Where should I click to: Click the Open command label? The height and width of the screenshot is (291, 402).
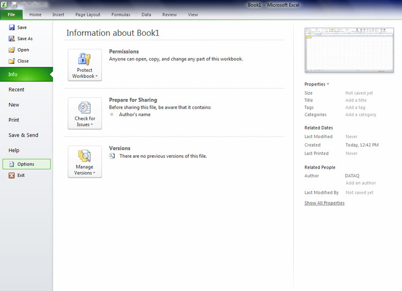click(23, 50)
